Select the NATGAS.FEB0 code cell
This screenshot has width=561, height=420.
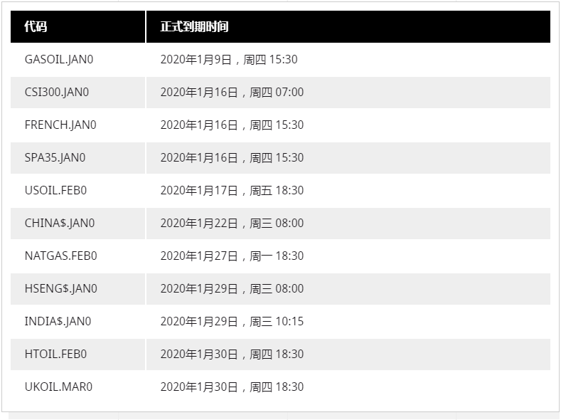pos(60,256)
